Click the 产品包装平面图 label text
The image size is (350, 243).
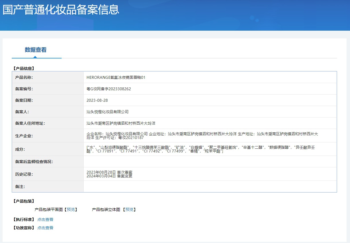click(49, 209)
